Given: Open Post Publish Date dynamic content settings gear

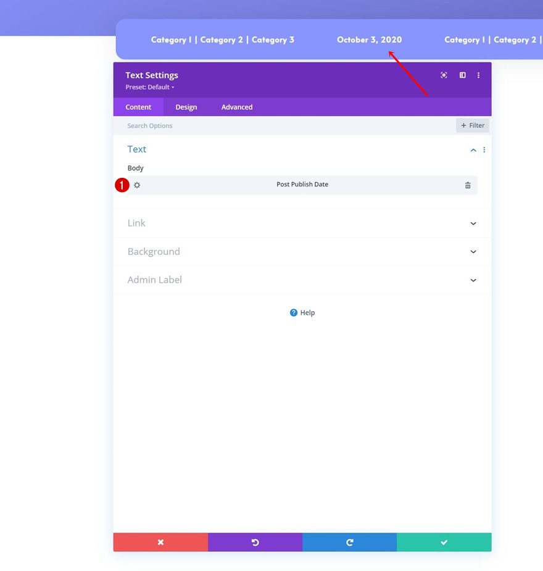Looking at the screenshot, I should click(x=136, y=185).
